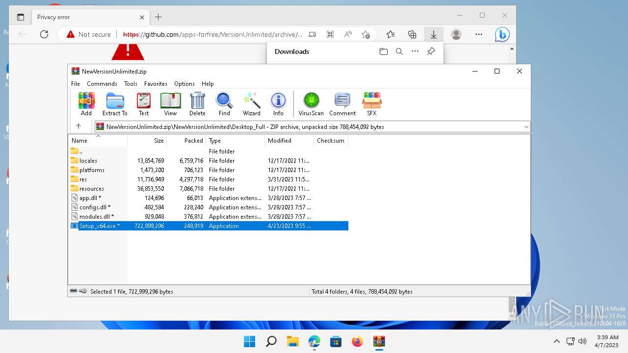Click the Windows Start button
The width and height of the screenshot is (628, 353).
tap(249, 341)
